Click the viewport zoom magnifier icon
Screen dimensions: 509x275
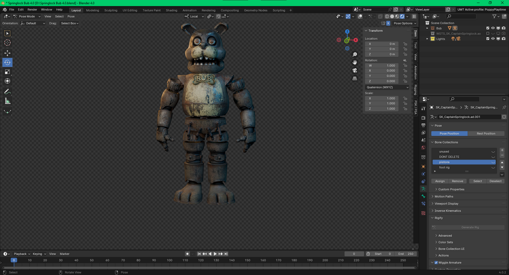(355, 55)
